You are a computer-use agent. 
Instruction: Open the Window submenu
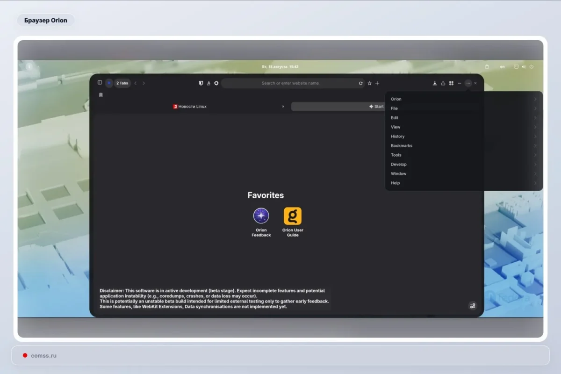464,174
